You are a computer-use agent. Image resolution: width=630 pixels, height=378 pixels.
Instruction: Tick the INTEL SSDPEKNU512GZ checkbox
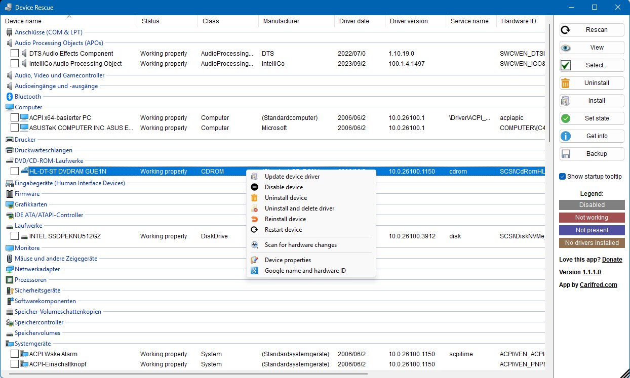pos(15,236)
